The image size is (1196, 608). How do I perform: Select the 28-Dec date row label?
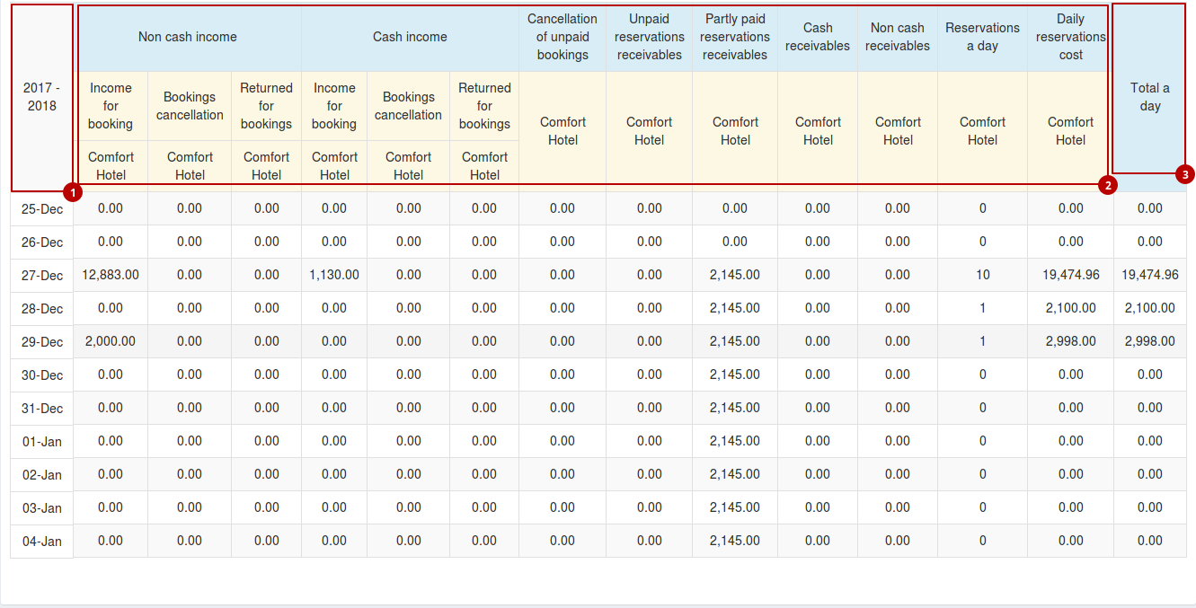(x=42, y=309)
